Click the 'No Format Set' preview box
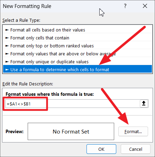This screenshot has width=155, height=157. click(x=71, y=131)
